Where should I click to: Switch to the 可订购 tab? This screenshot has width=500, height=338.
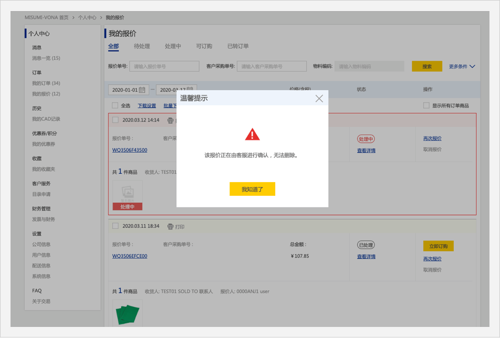coord(204,46)
